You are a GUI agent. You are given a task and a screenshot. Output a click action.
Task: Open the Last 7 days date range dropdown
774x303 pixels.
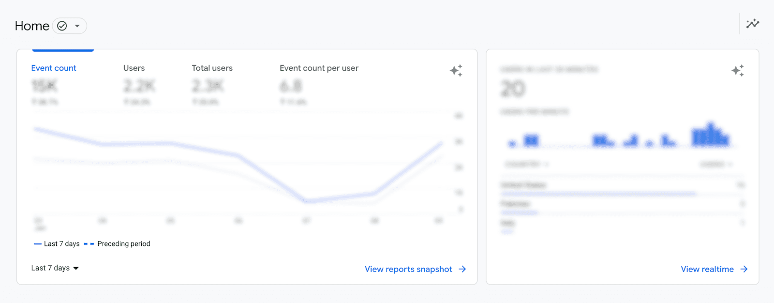[55, 268]
